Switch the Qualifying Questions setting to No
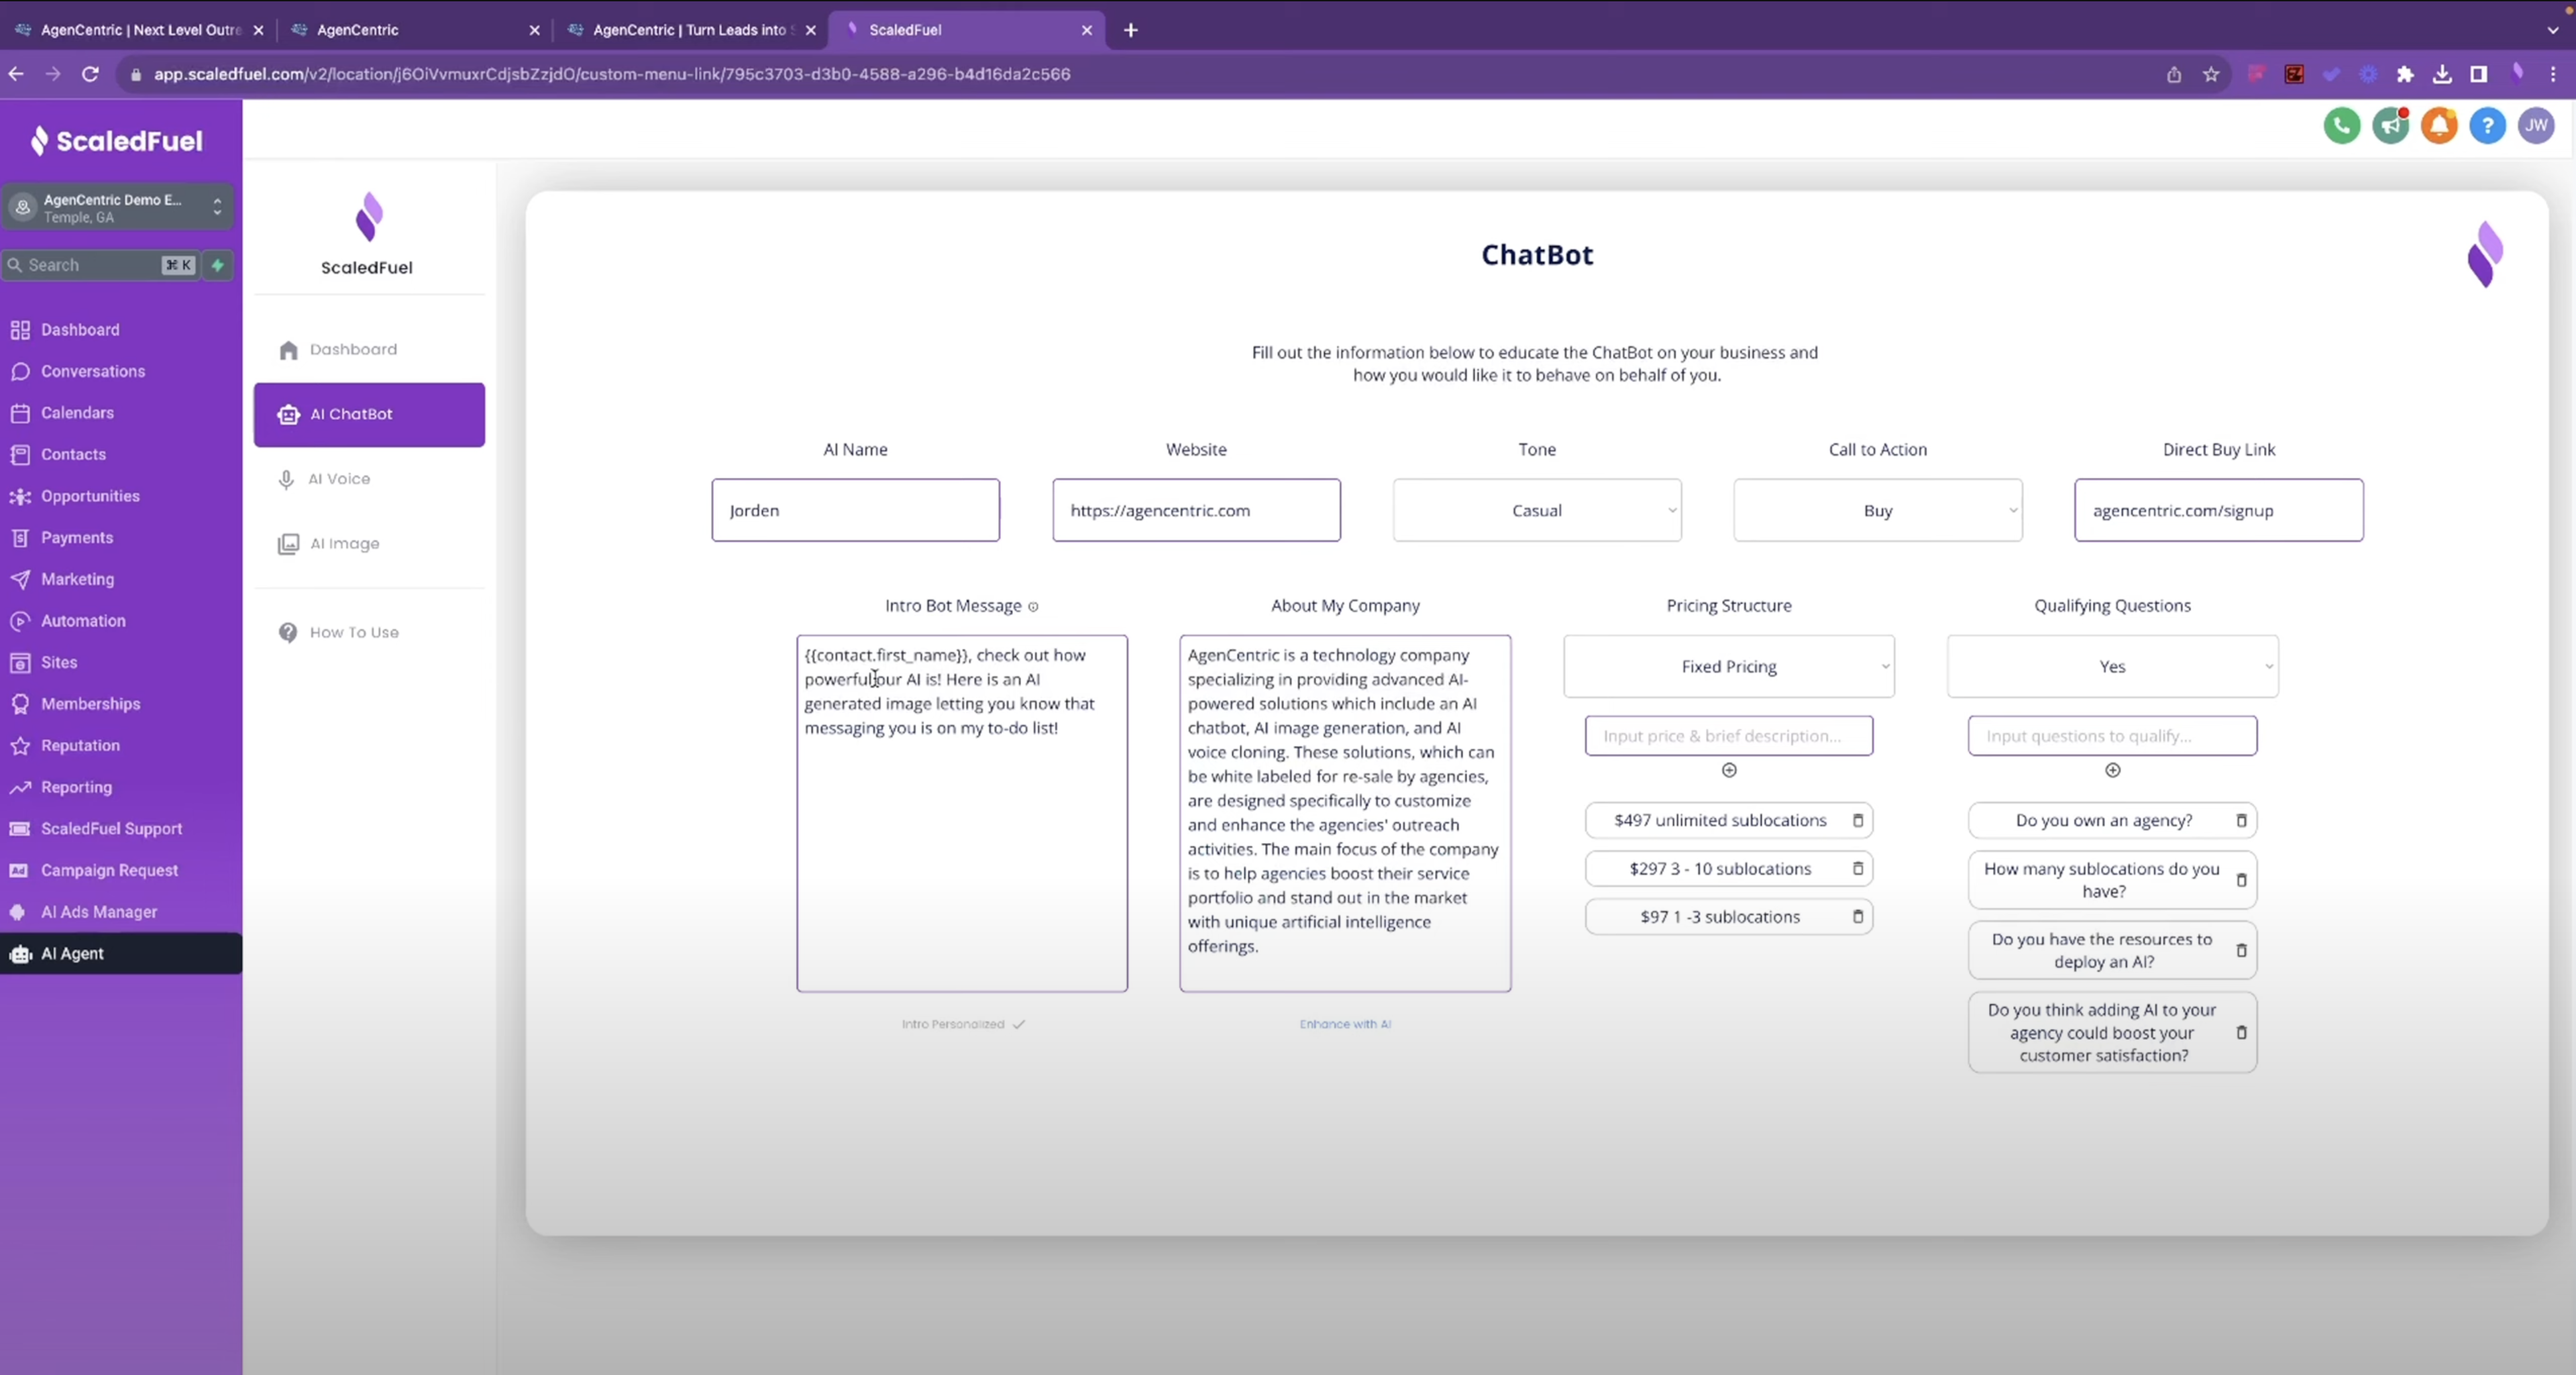This screenshot has width=2576, height=1375. 2111,666
